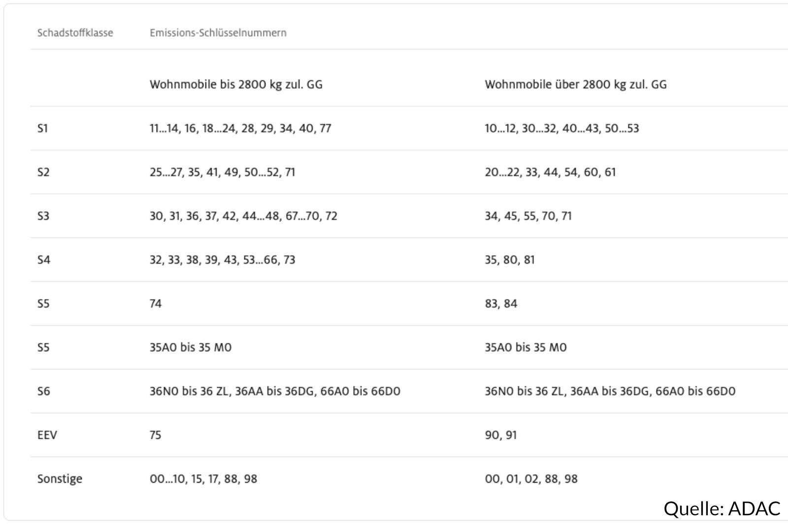
Task: Select the 'Wohnmobile über 2800 kg zul. GG' subheader
Action: point(576,85)
